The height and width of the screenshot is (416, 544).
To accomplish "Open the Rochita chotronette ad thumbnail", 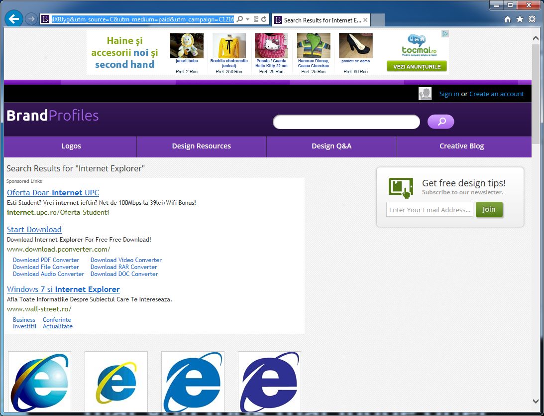I will [229, 45].
